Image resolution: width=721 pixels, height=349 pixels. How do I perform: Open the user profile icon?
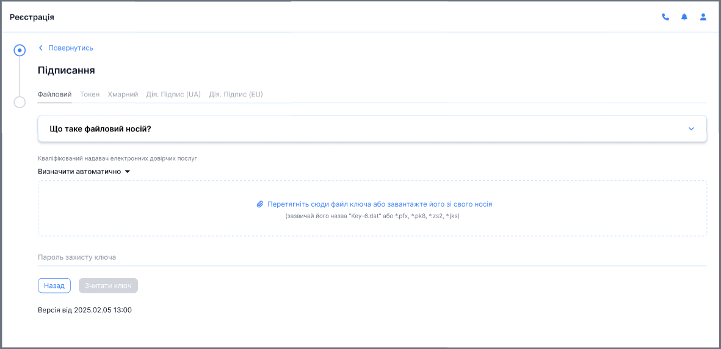pyautogui.click(x=703, y=17)
